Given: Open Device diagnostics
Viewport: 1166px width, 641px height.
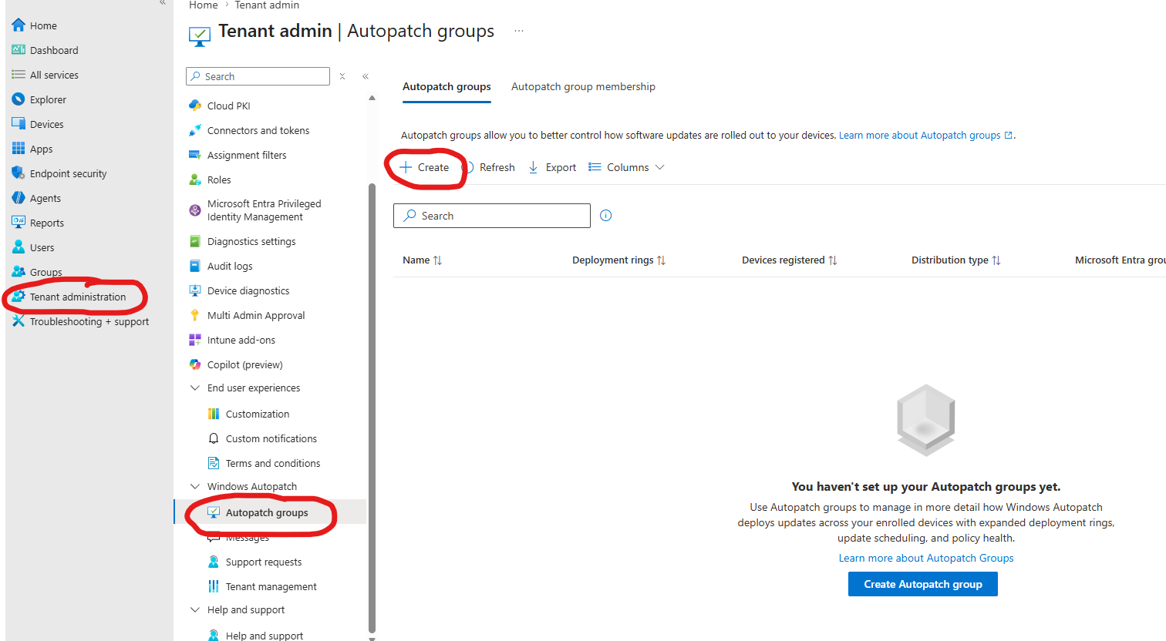Looking at the screenshot, I should [x=248, y=290].
